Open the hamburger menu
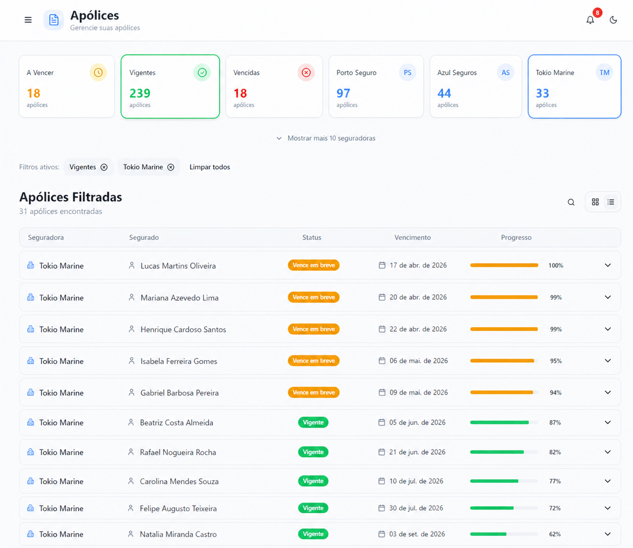 pyautogui.click(x=28, y=20)
